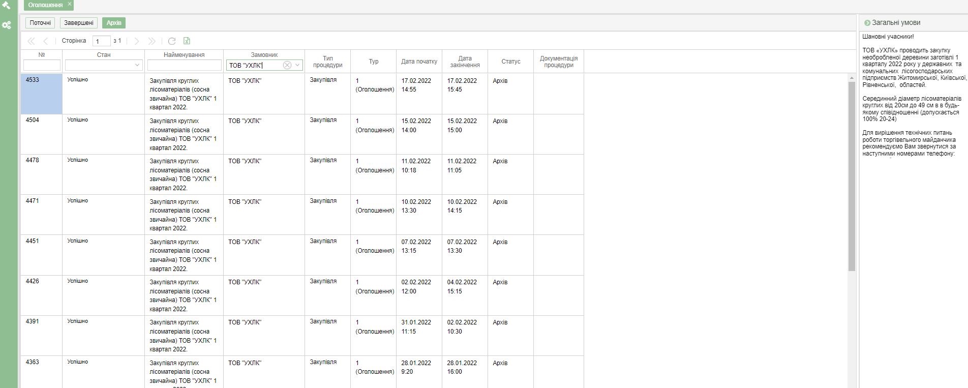Go to the first page arrow
Viewport: 968px width, 388px height.
tap(31, 41)
